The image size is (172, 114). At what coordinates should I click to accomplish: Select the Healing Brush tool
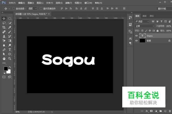pos(4,32)
